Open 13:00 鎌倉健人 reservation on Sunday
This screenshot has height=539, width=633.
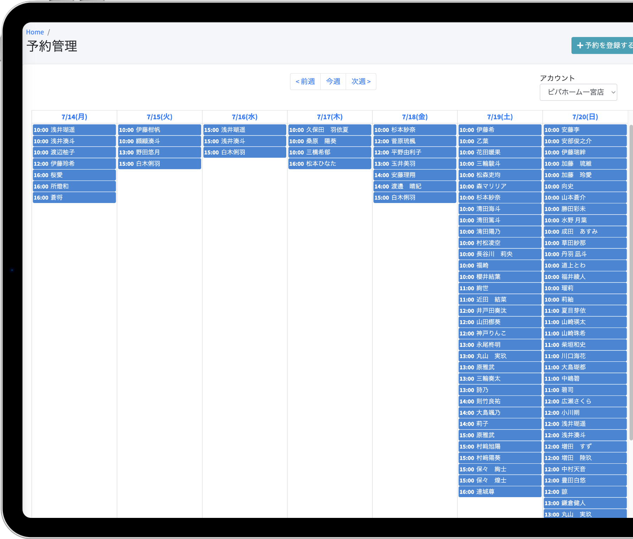click(x=585, y=503)
